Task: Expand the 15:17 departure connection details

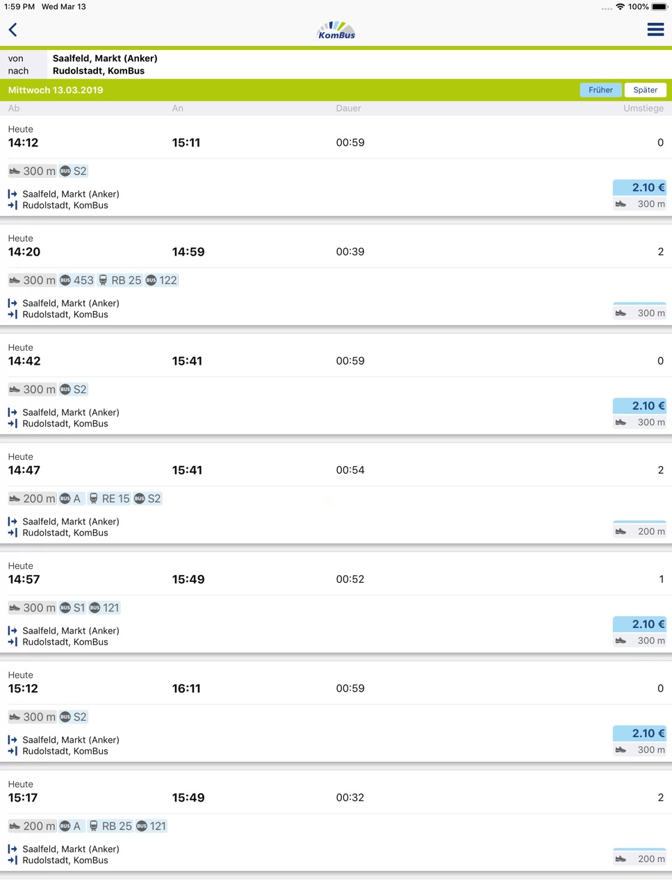Action: pyautogui.click(x=336, y=822)
